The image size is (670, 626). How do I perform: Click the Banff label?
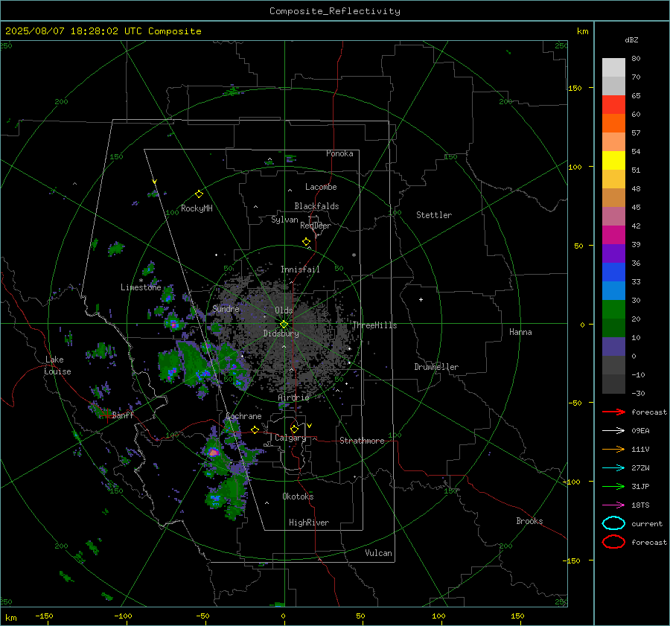(x=123, y=415)
